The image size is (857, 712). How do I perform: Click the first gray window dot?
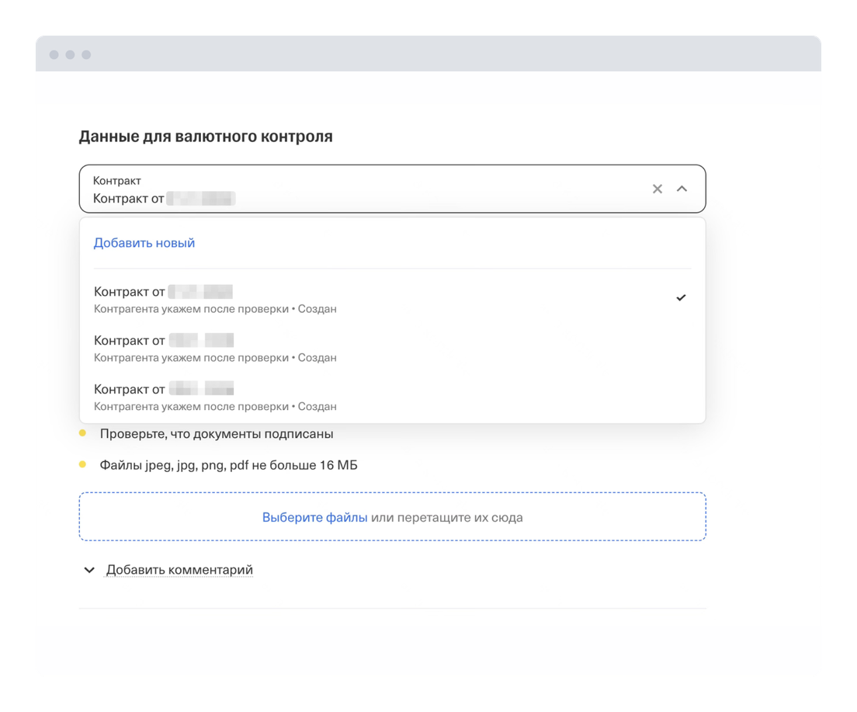(x=54, y=54)
